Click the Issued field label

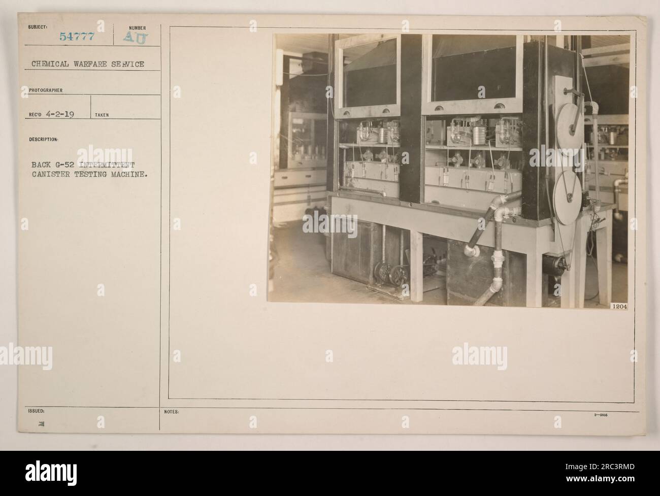(28, 412)
